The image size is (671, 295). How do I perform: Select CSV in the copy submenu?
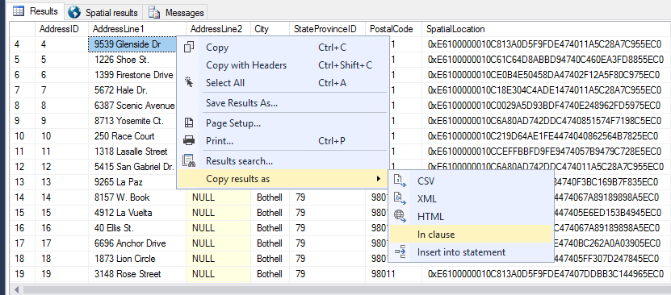coord(471,181)
